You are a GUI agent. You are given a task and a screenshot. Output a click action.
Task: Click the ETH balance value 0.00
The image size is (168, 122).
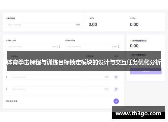[134, 24]
